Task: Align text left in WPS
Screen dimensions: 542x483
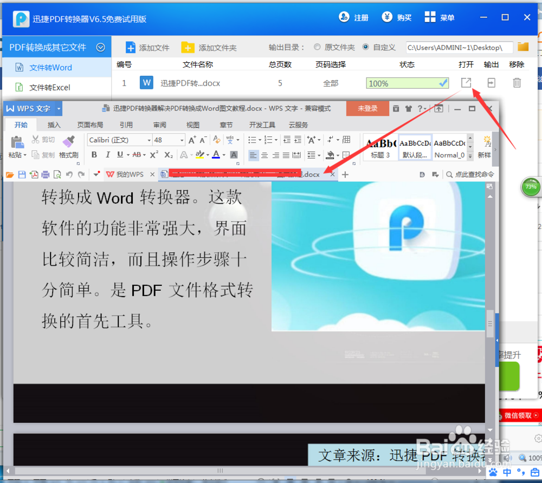Action: click(x=253, y=155)
